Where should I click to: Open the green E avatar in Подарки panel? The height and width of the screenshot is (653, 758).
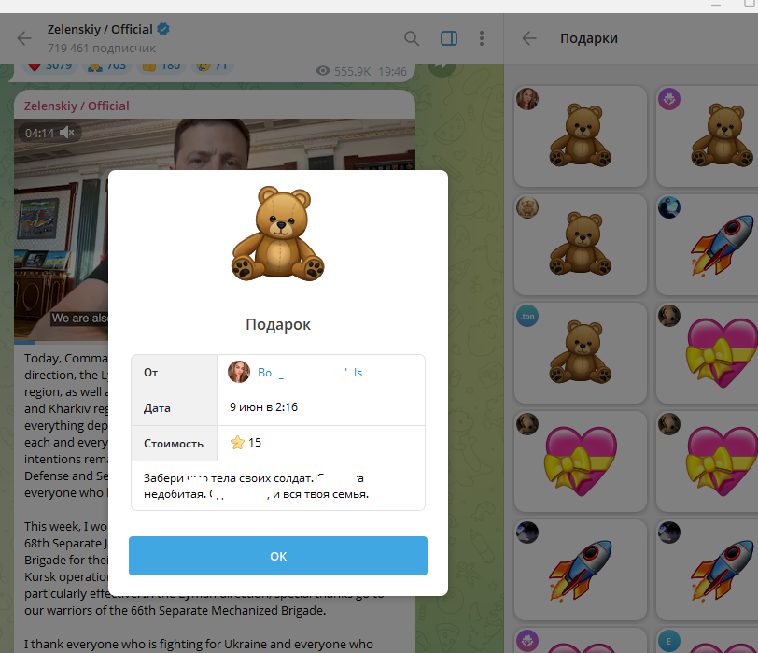tap(669, 642)
